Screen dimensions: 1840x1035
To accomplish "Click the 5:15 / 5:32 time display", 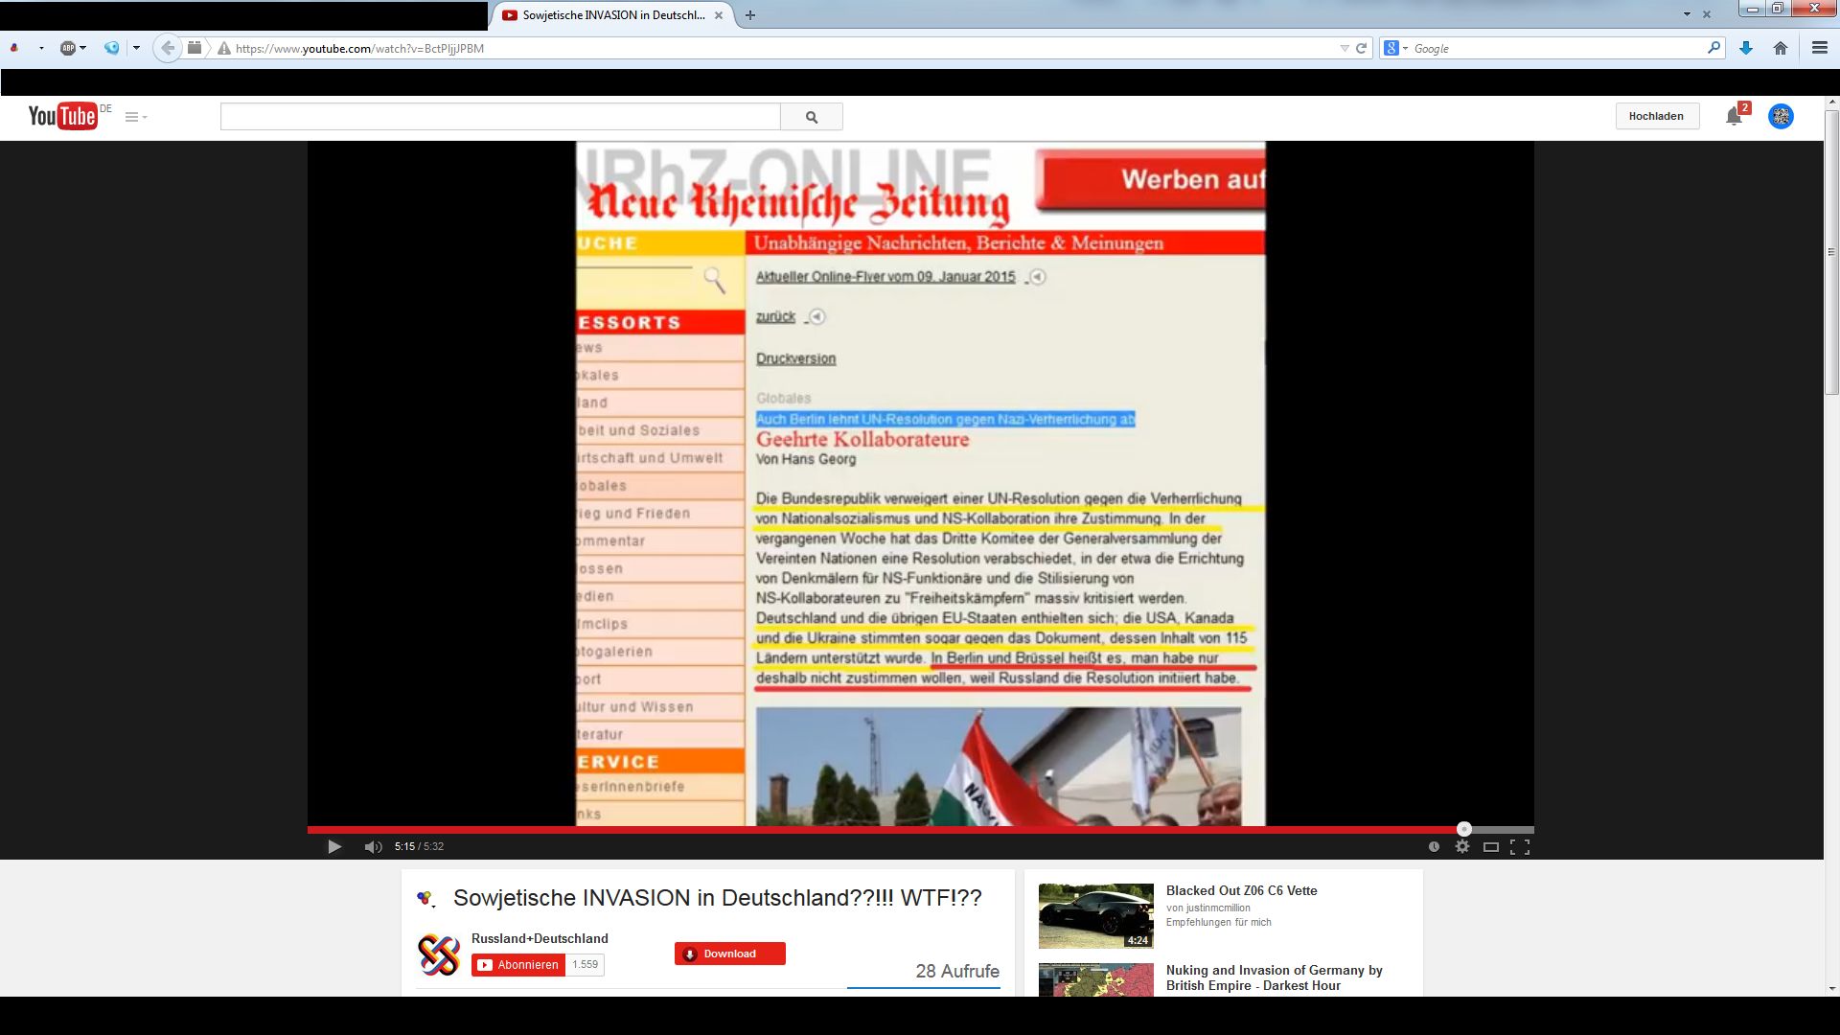I will pos(419,846).
